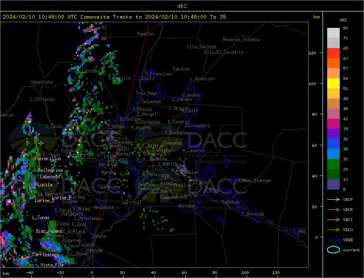The image size is (364, 278).
Task: Click the Zapata place label
Action: [99, 236]
